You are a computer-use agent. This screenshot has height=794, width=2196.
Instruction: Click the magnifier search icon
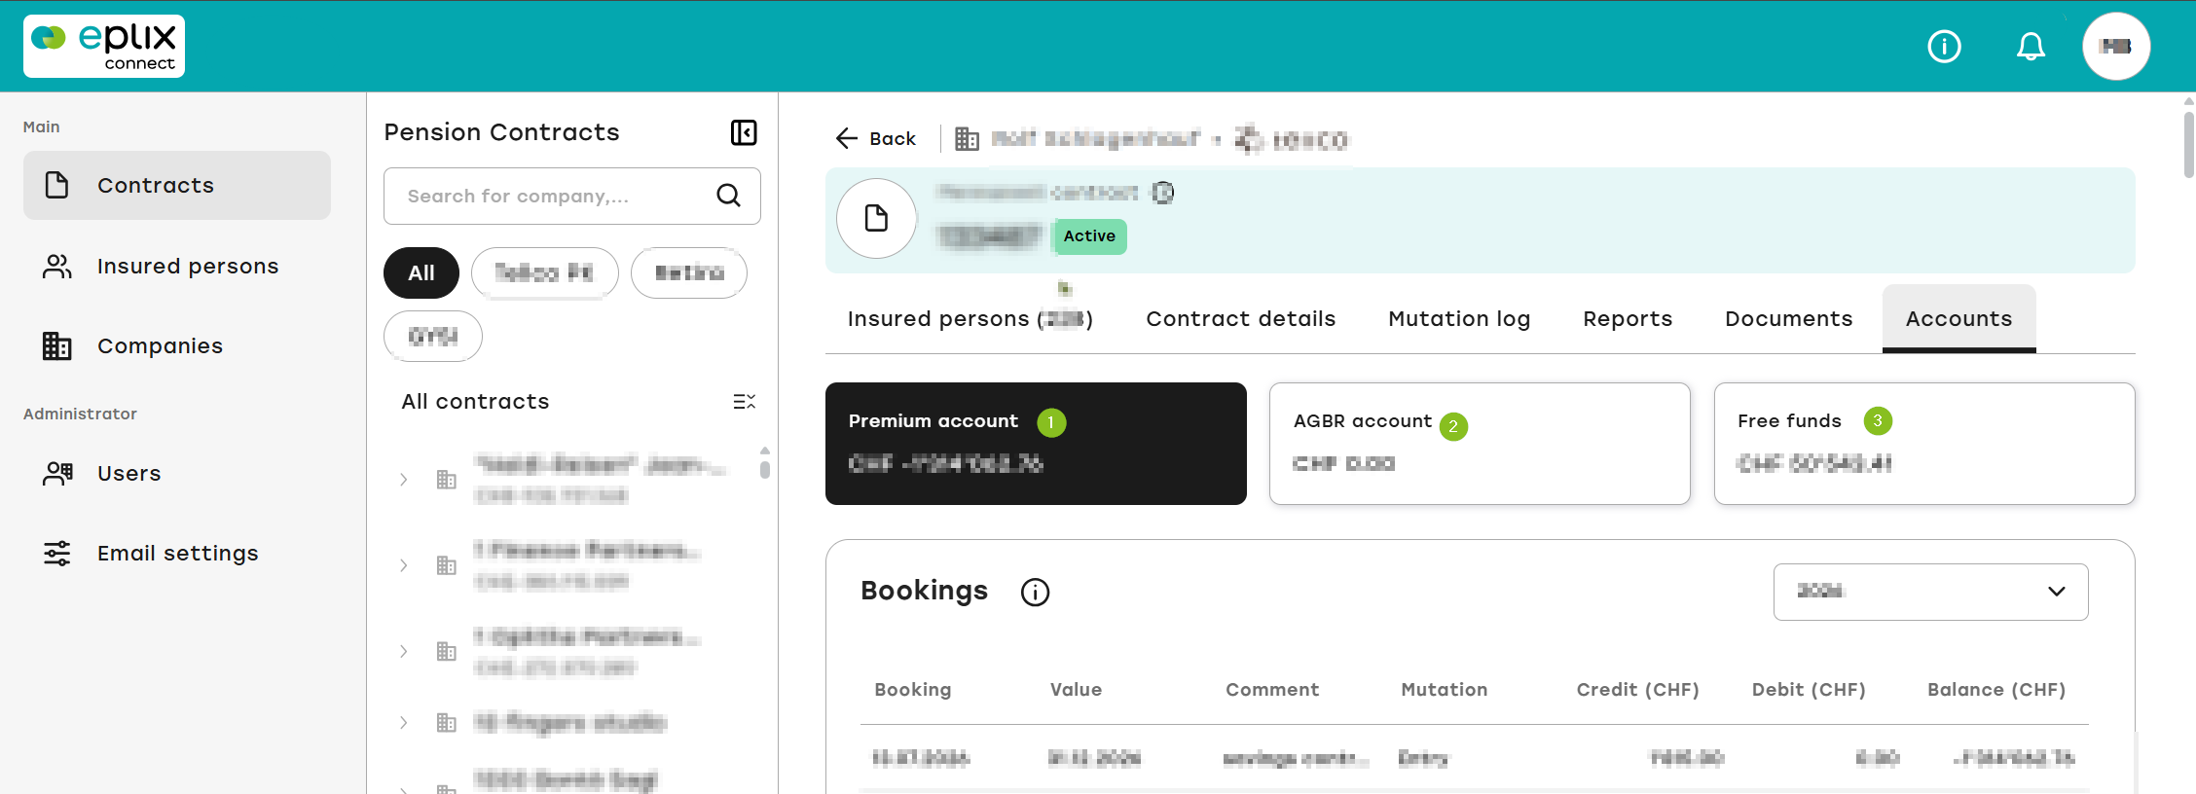click(x=728, y=196)
